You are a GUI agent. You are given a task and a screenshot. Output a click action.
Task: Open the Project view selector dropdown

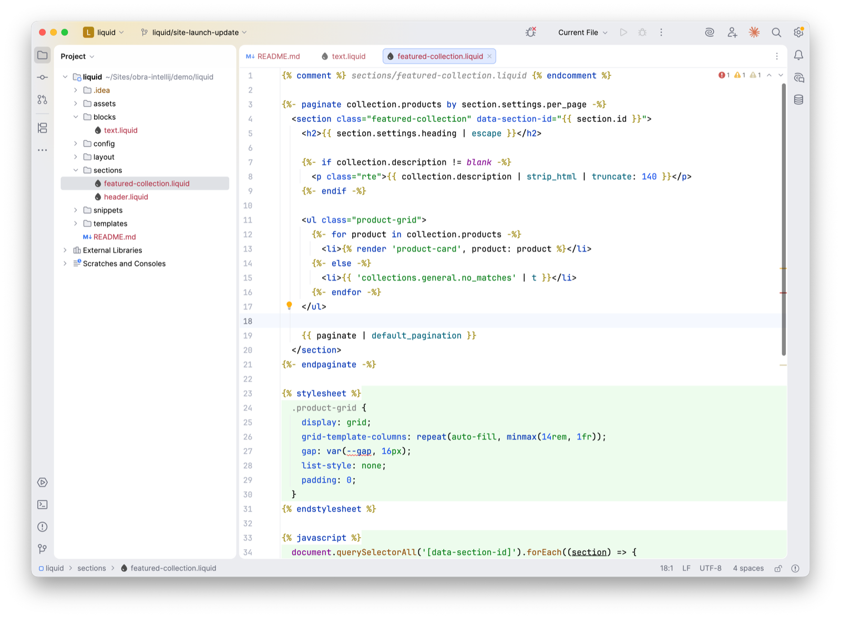(x=77, y=56)
